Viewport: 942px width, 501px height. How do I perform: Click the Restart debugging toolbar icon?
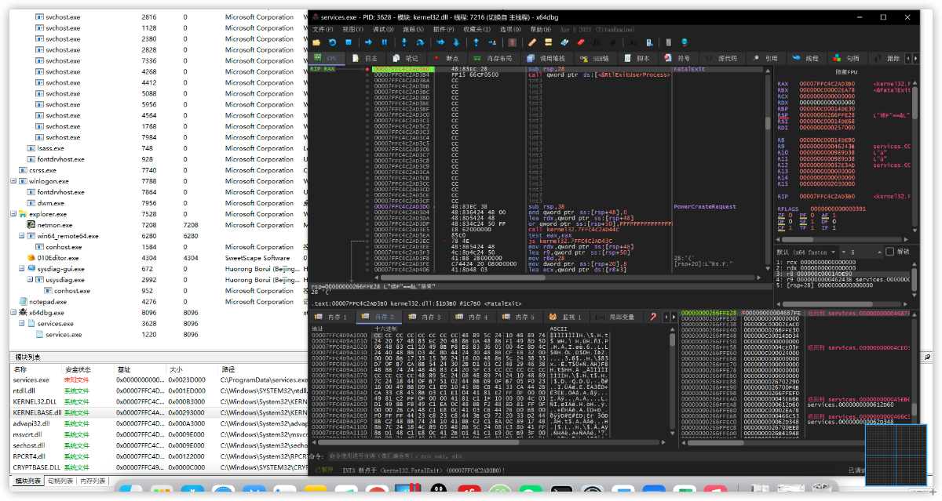click(x=332, y=42)
